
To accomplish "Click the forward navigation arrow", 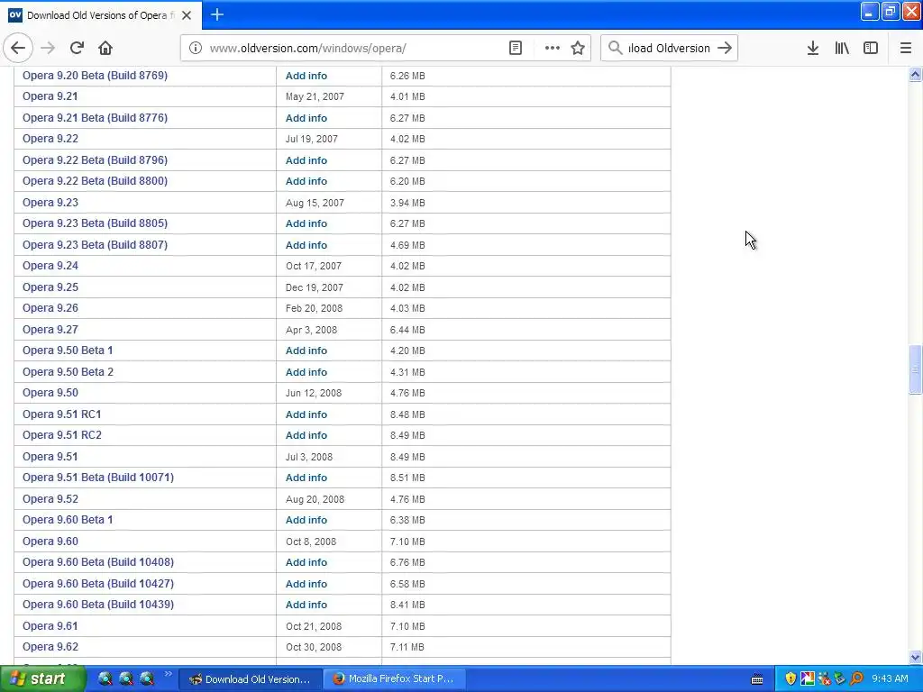I will coord(48,49).
